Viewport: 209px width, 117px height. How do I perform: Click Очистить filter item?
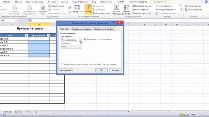pyautogui.click(x=98, y=6)
